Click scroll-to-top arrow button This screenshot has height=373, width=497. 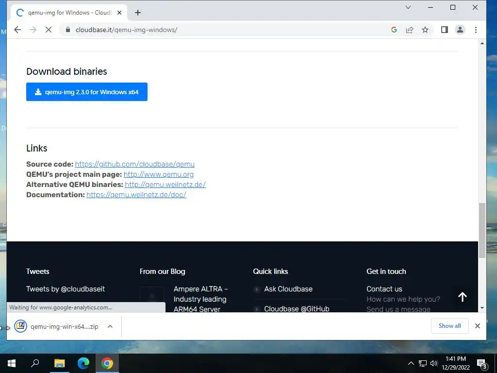point(463,297)
